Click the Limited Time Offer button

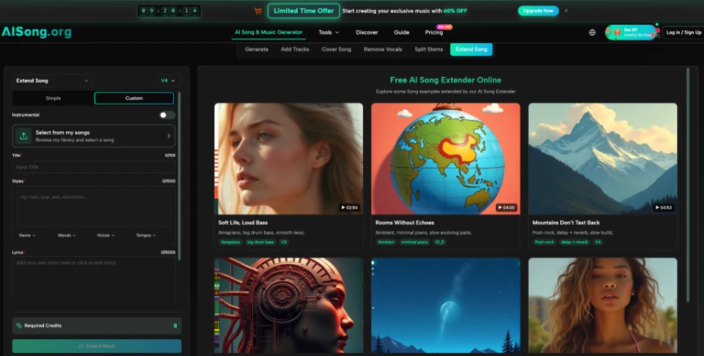[304, 11]
